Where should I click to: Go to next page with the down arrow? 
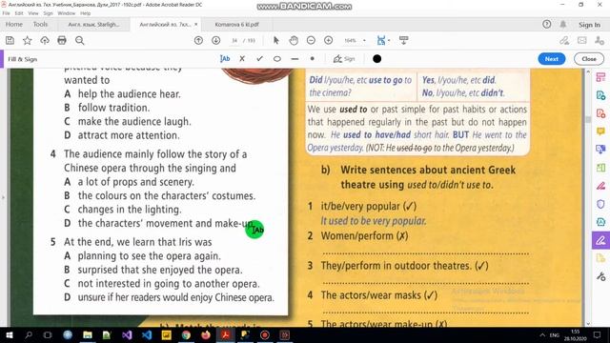[216, 40]
